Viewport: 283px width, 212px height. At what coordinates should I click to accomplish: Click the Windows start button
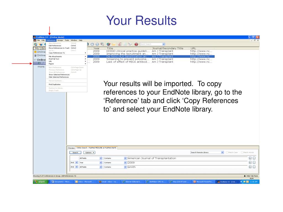point(41,182)
